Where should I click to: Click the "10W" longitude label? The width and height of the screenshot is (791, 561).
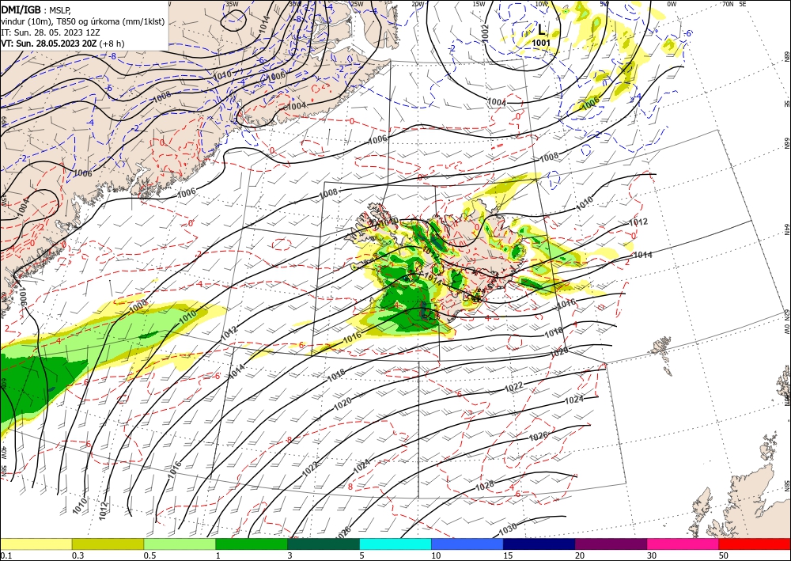(x=541, y=4)
